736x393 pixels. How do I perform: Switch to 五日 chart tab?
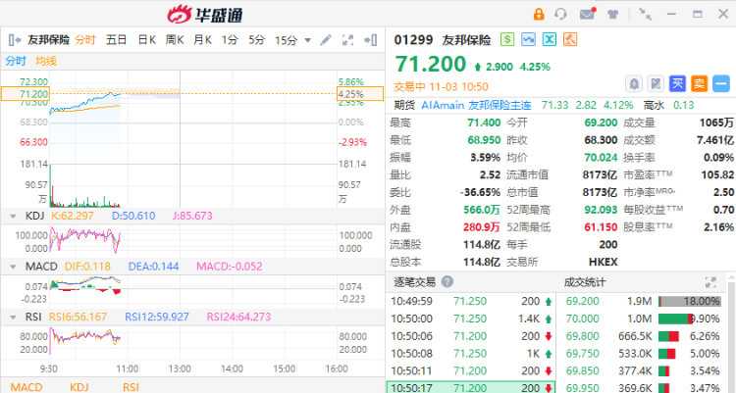[116, 40]
